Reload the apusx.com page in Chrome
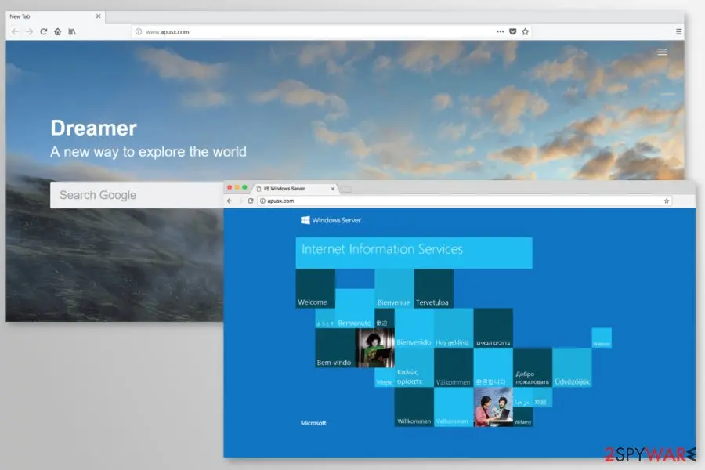The height and width of the screenshot is (470, 705). [x=251, y=201]
